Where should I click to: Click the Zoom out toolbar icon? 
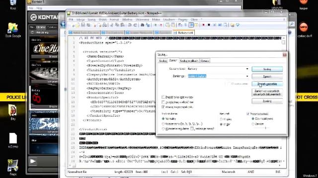[x=160, y=25]
